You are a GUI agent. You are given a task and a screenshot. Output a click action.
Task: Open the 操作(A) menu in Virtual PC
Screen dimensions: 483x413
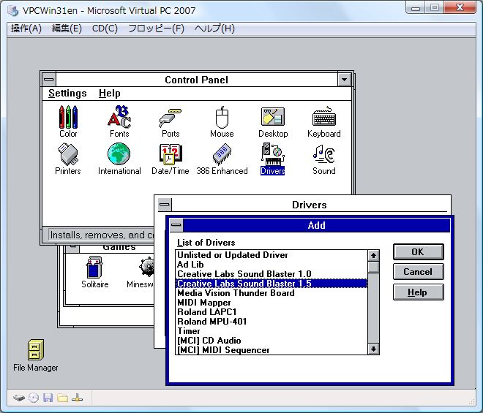(x=26, y=29)
